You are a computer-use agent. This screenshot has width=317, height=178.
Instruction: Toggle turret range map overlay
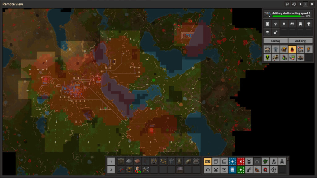284,49
